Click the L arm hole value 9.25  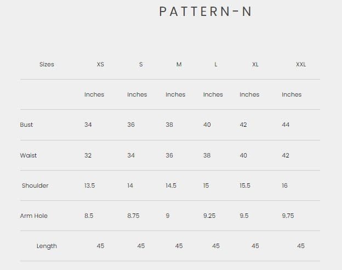point(209,216)
